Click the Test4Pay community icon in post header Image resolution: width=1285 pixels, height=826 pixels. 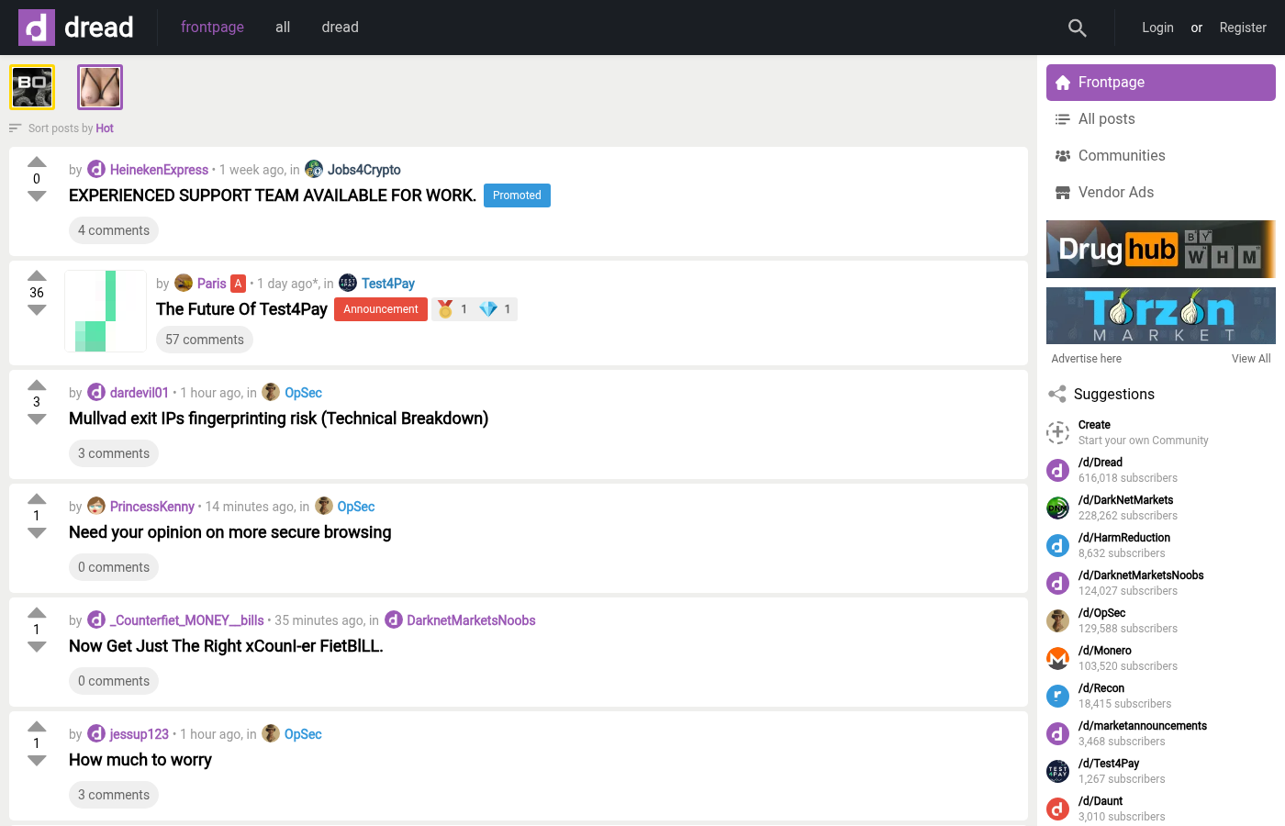(348, 283)
